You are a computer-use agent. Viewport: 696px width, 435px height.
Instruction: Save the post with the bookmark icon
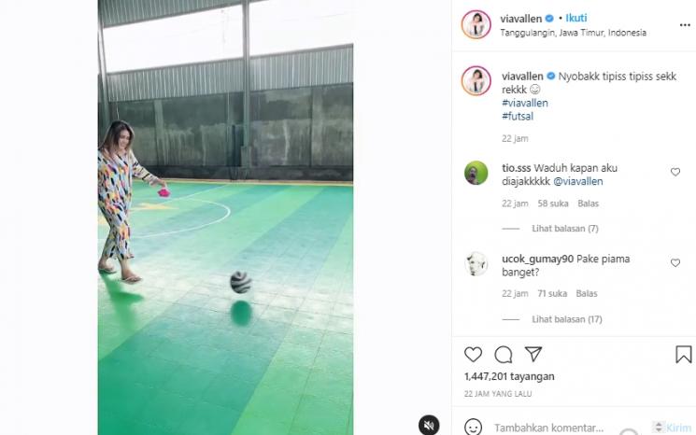pyautogui.click(x=683, y=355)
